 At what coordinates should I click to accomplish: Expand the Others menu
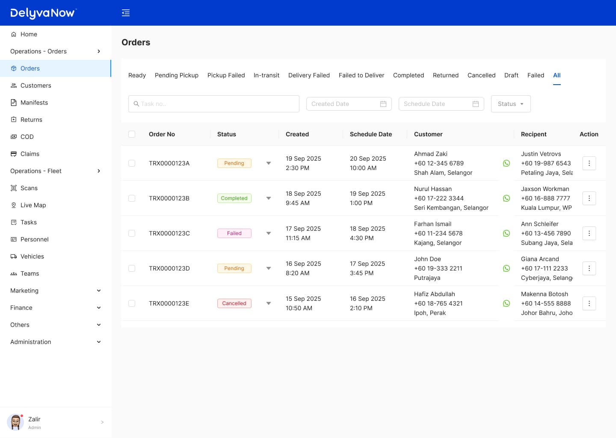pyautogui.click(x=56, y=325)
